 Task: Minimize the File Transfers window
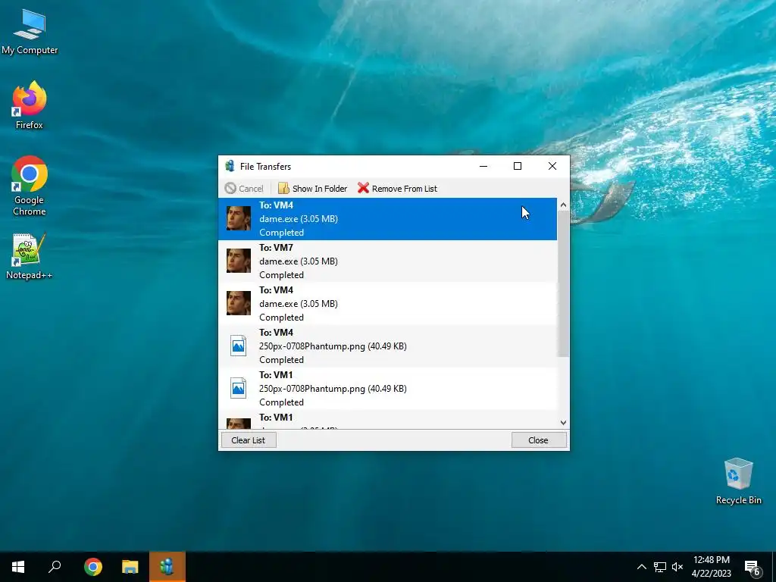click(483, 166)
